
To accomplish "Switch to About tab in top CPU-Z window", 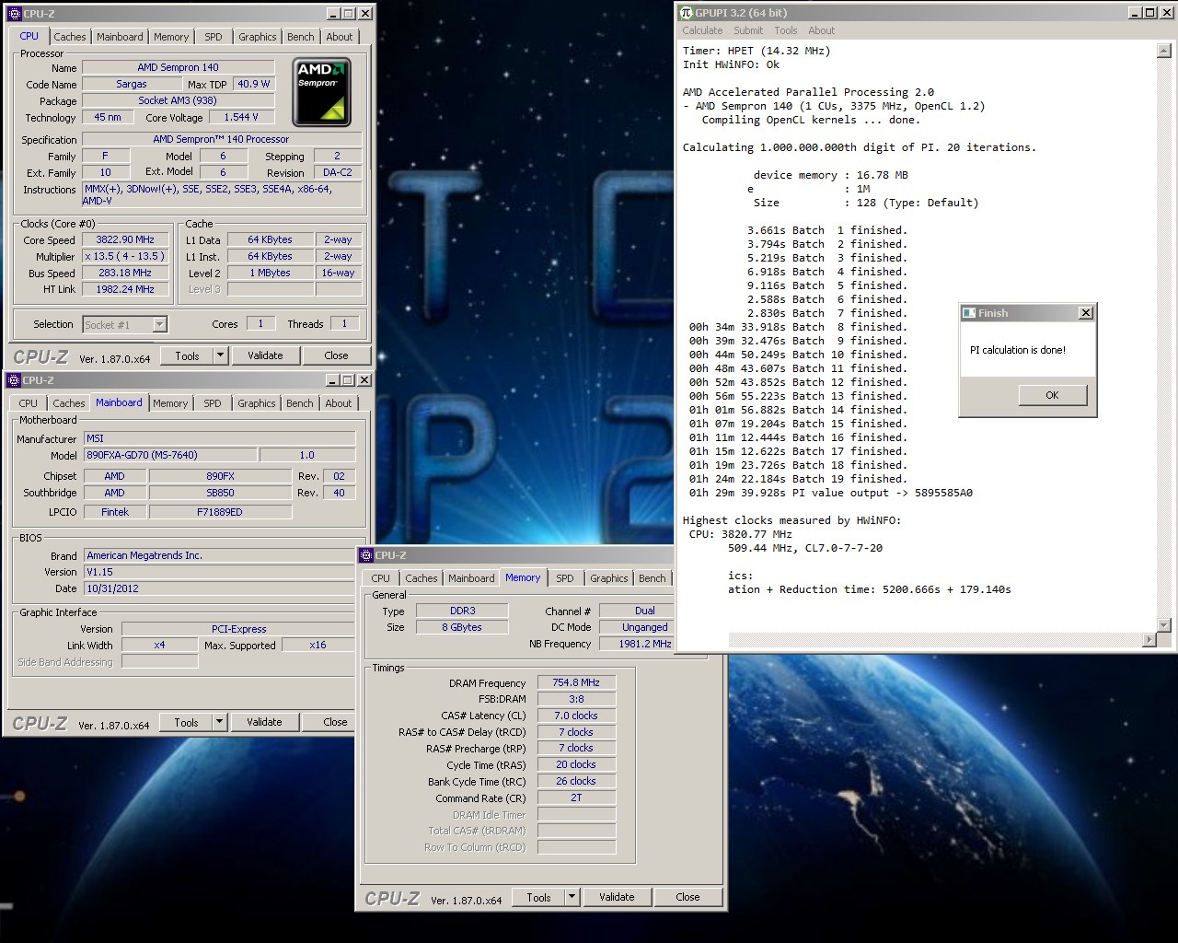I will pyautogui.click(x=340, y=37).
